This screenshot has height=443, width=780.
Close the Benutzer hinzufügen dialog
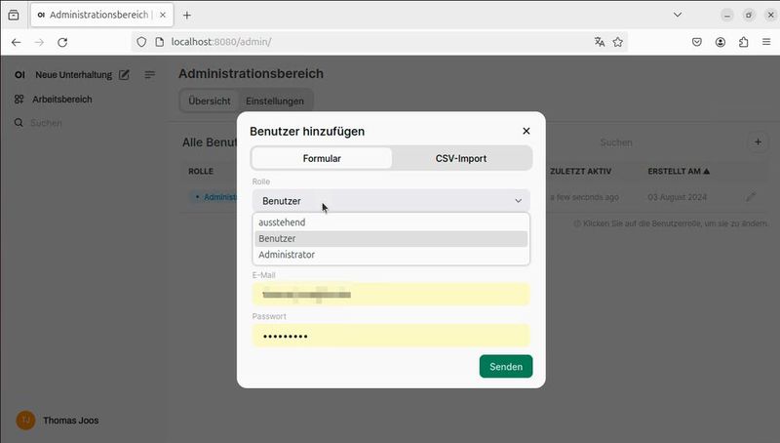click(526, 131)
